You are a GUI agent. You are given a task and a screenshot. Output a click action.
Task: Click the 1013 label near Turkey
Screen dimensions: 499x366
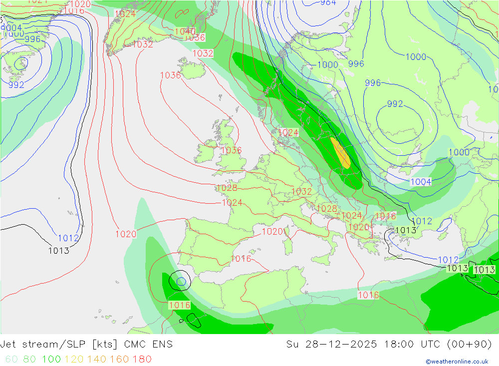tap(406, 230)
